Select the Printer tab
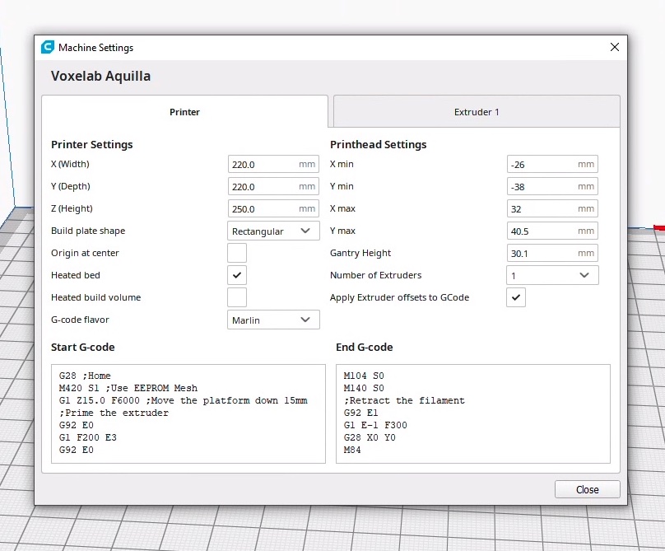 (184, 112)
